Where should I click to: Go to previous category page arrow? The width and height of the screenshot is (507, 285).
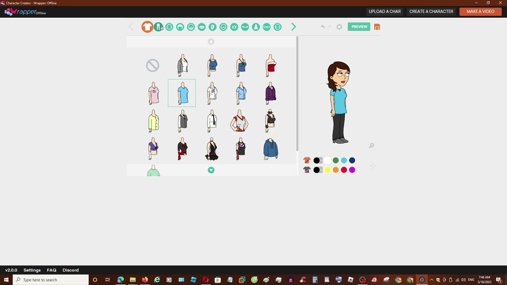pyautogui.click(x=131, y=27)
